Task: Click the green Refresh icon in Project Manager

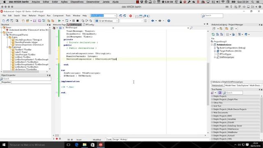Action: pos(213,35)
